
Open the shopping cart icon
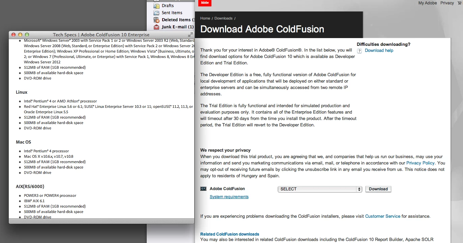[x=460, y=3]
